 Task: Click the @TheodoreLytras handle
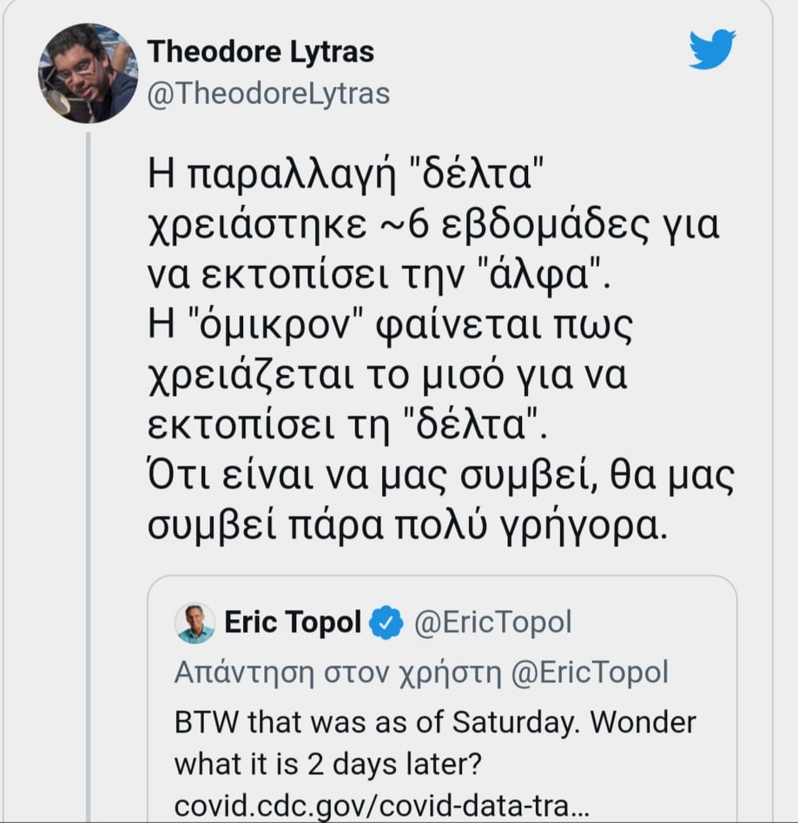click(x=269, y=93)
